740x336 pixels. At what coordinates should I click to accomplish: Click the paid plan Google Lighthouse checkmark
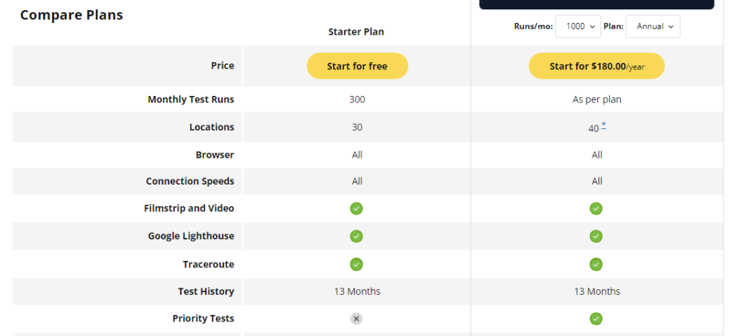tap(596, 236)
